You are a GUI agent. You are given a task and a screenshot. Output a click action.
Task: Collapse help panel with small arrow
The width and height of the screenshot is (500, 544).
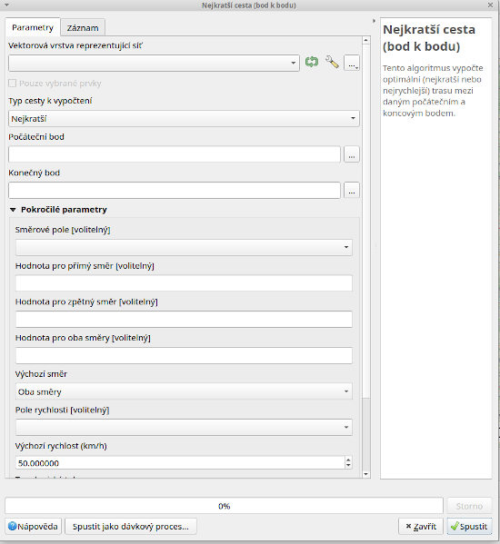pyautogui.click(x=374, y=21)
